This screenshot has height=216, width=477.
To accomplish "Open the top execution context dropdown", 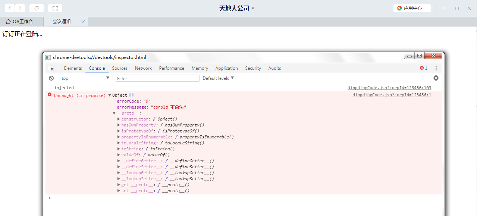I will tap(85, 78).
